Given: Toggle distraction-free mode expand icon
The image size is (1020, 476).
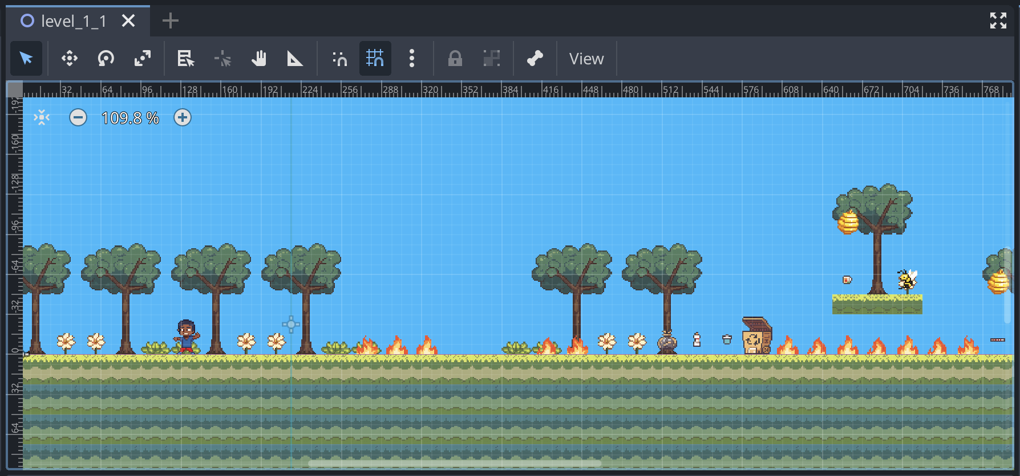Looking at the screenshot, I should pos(998,20).
